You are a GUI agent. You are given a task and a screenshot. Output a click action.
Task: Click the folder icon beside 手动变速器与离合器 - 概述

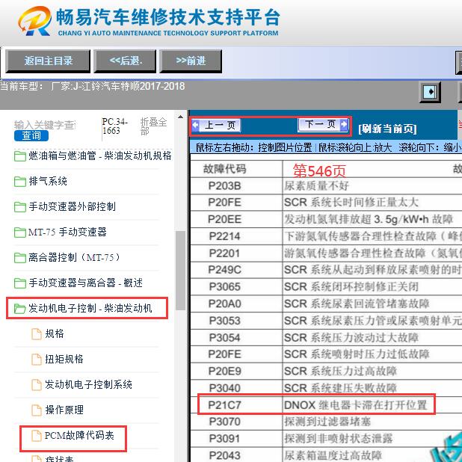19,283
